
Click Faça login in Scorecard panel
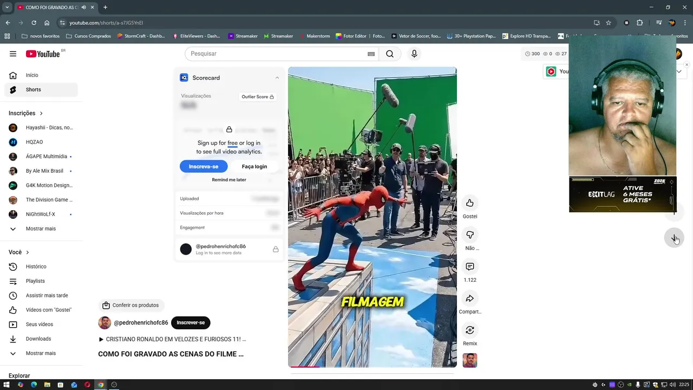(x=254, y=166)
